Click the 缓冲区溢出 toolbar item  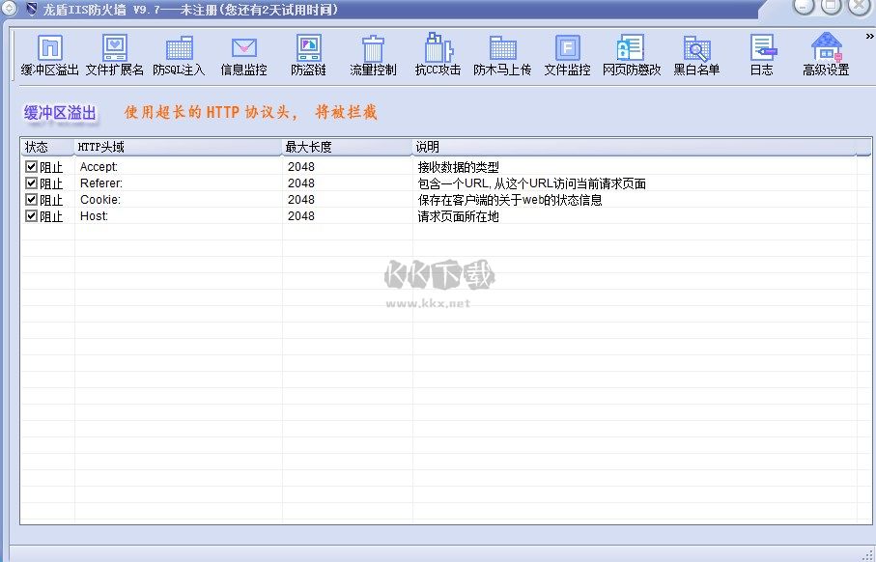tap(48, 53)
